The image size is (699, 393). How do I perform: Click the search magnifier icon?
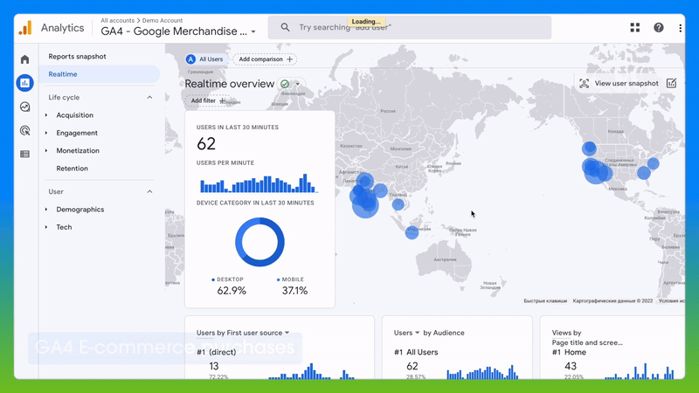pos(285,27)
